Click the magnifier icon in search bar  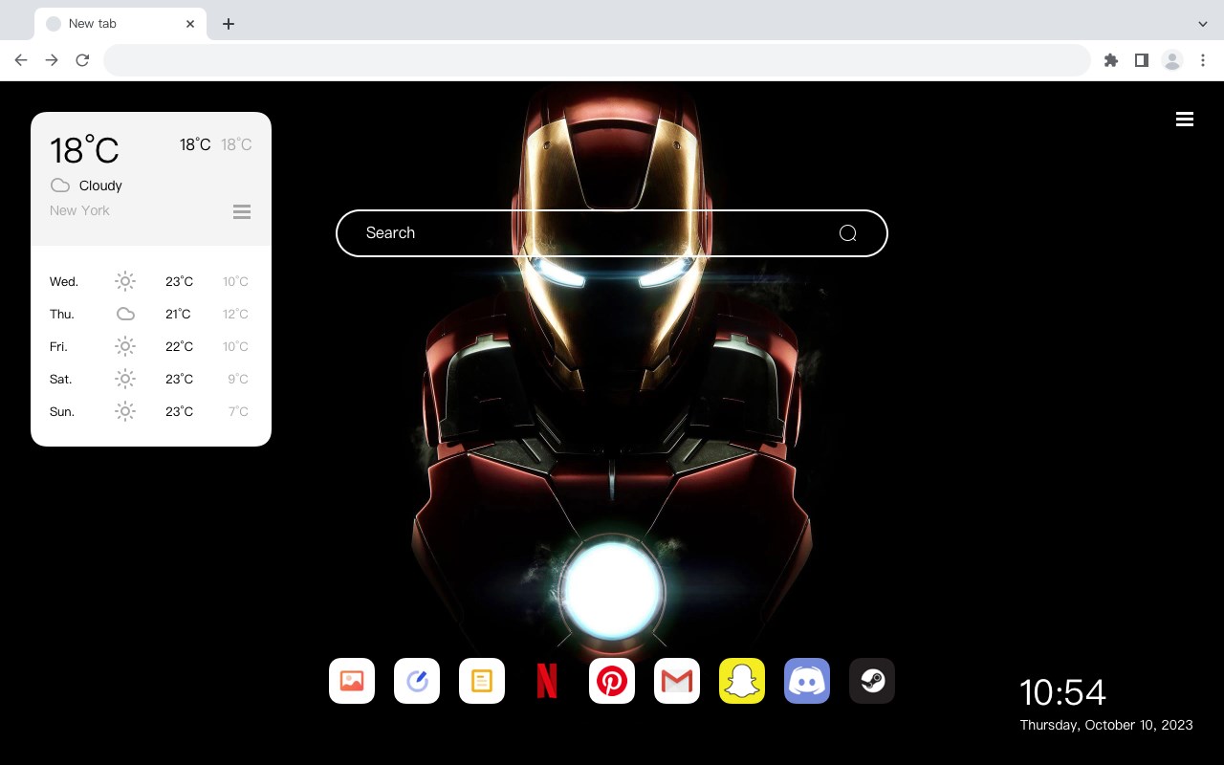click(847, 233)
